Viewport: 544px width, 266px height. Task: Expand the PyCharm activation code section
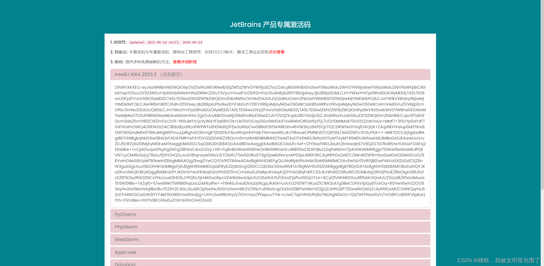tap(270, 215)
